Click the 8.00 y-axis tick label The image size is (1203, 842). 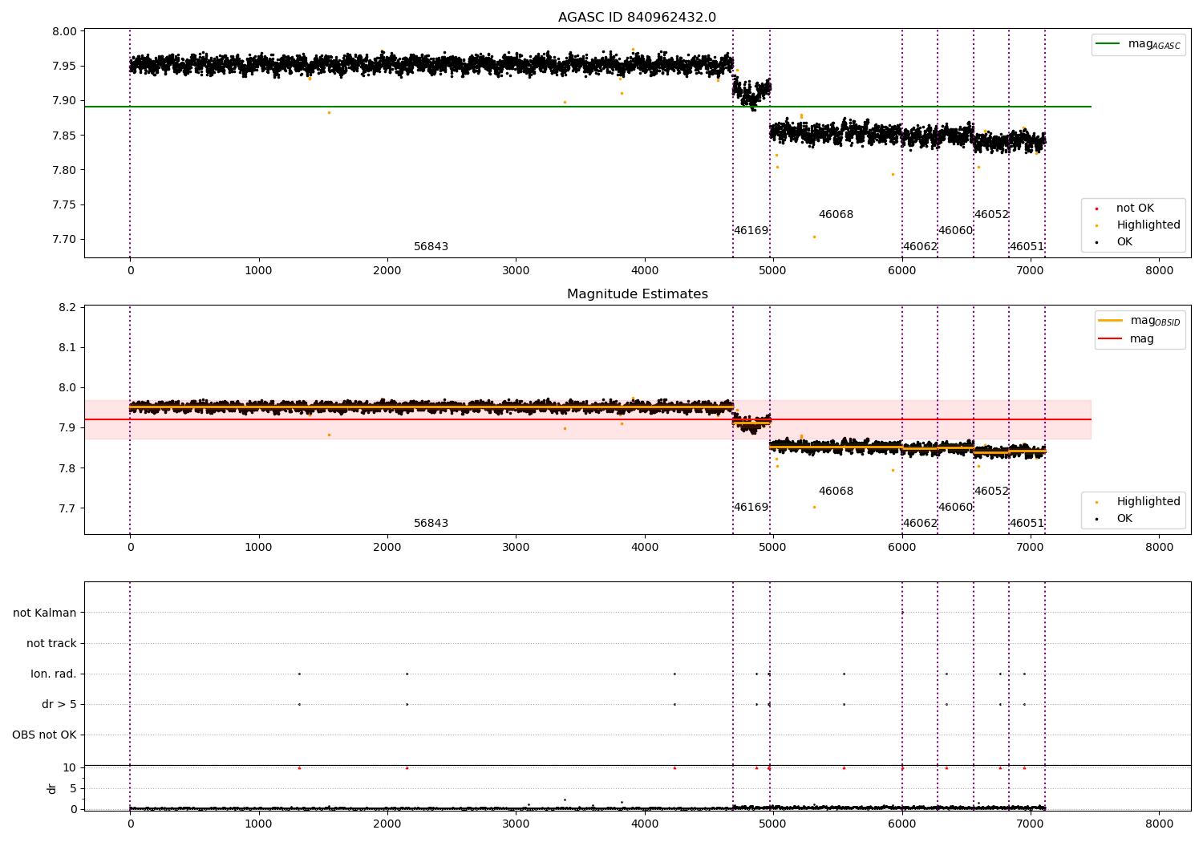pos(65,32)
